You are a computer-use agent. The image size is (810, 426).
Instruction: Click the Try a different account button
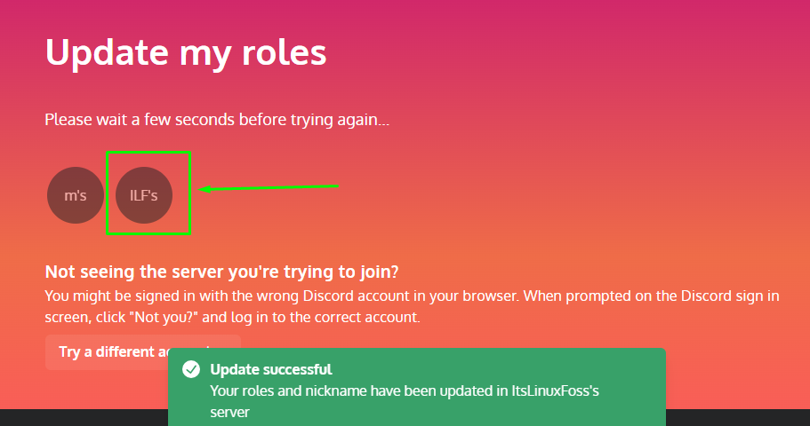[143, 351]
